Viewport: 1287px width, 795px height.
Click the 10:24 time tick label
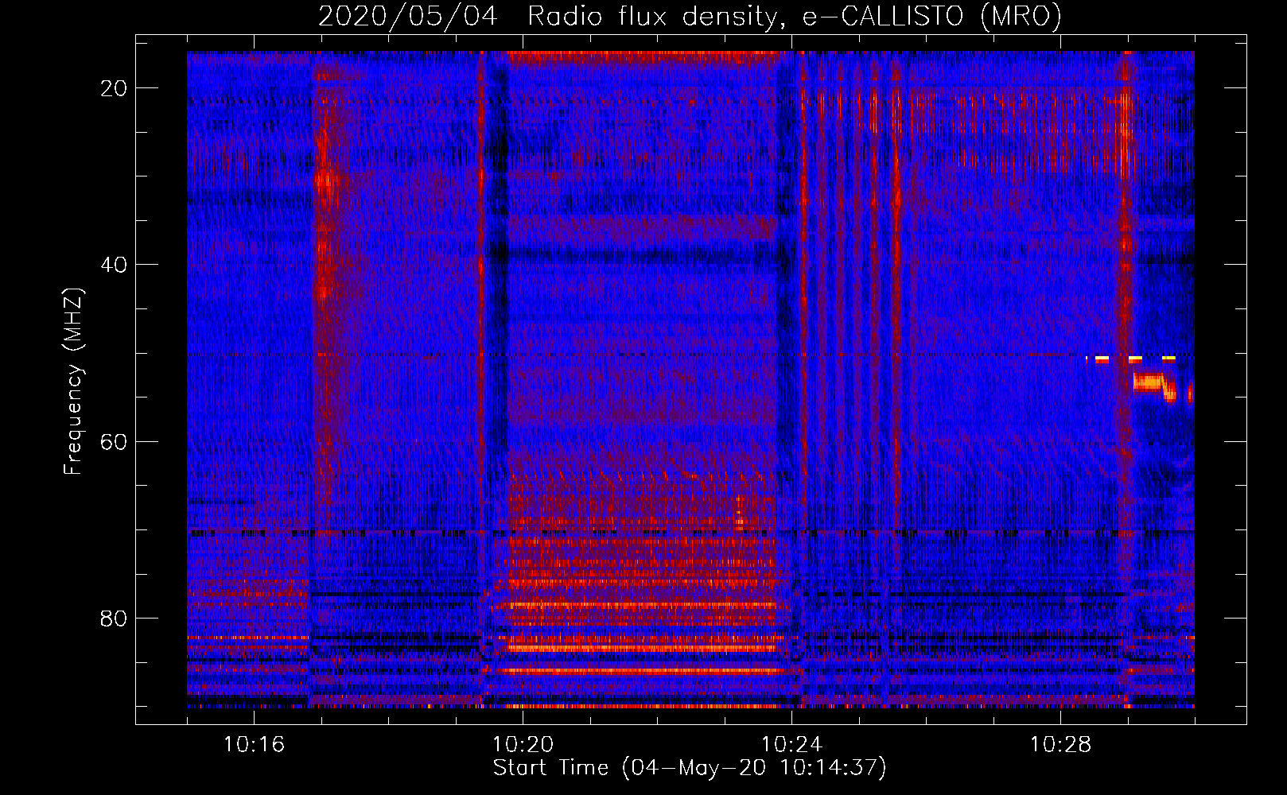click(791, 744)
